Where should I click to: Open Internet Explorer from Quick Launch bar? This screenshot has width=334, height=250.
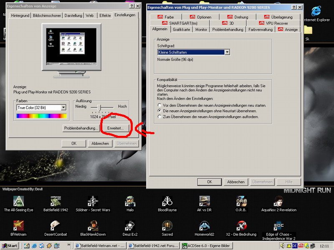34,246
